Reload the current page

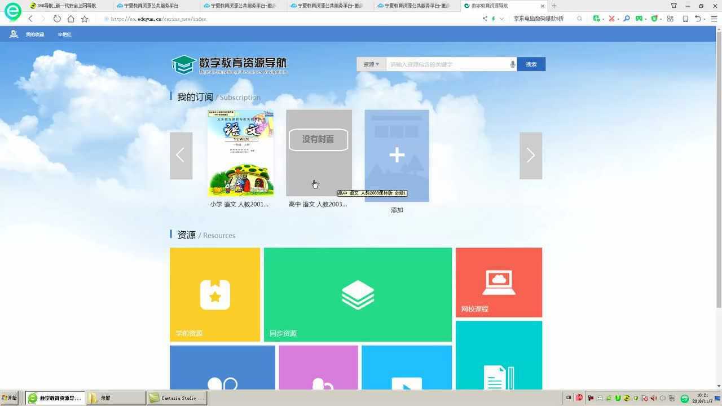[x=57, y=19]
